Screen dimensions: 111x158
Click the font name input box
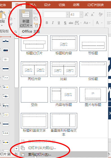coord(55,15)
